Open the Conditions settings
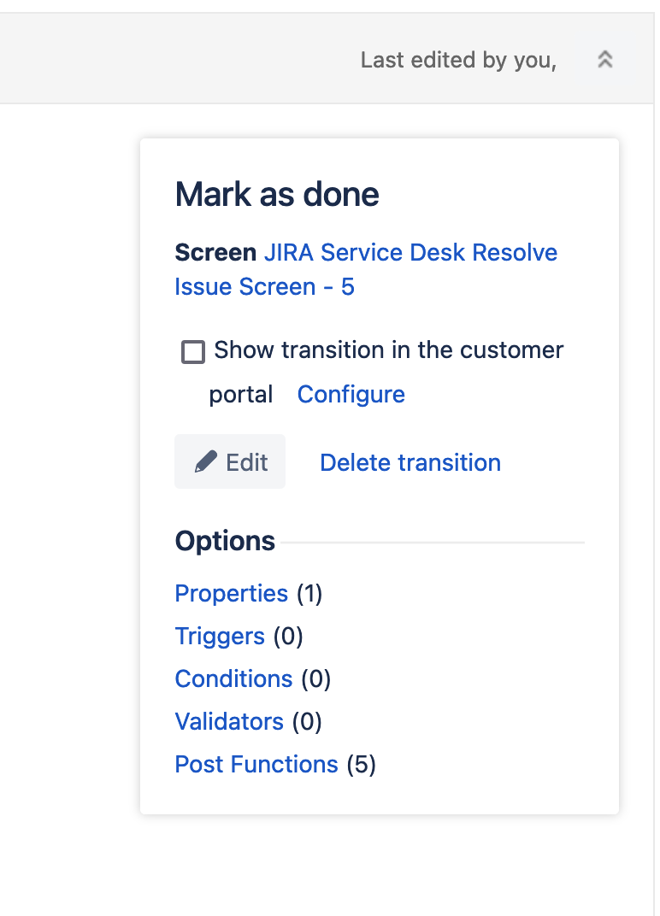The height and width of the screenshot is (916, 660). coord(233,678)
